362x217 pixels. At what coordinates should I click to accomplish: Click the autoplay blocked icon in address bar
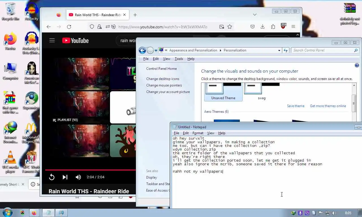pos(113,27)
